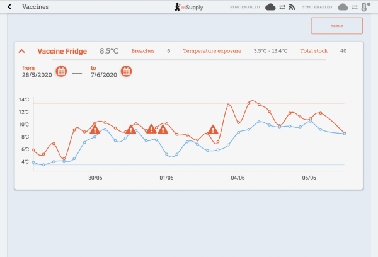Open the thermometer temperature sync icon
The height and width of the screenshot is (257, 378).
click(364, 7)
